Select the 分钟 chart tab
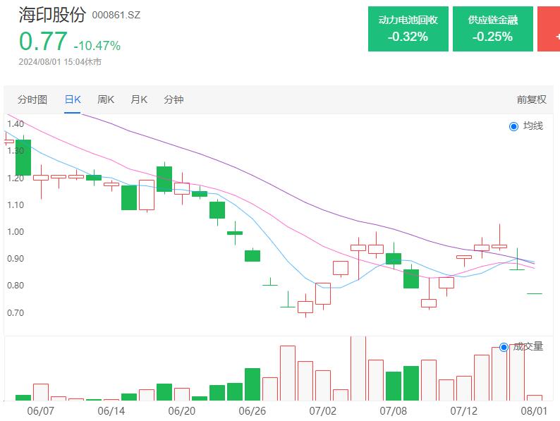 pyautogui.click(x=174, y=99)
